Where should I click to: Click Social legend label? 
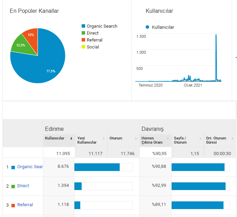pos(93,47)
